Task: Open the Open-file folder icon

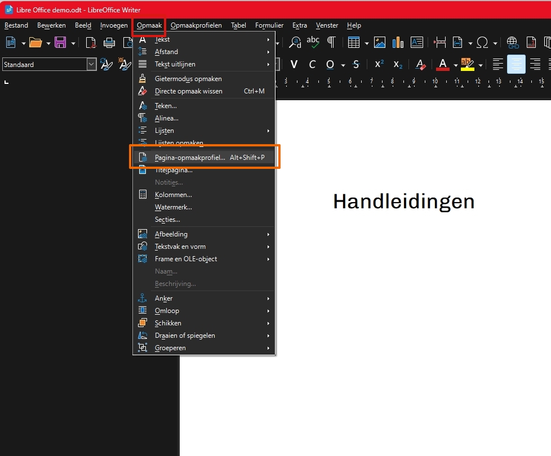Action: [x=35, y=42]
